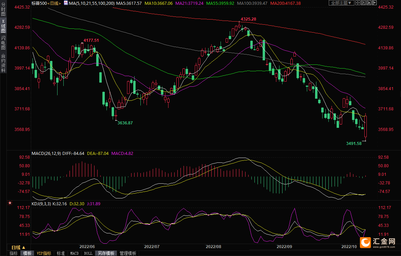Click the MA5:3617.57 value

coord(129,3)
